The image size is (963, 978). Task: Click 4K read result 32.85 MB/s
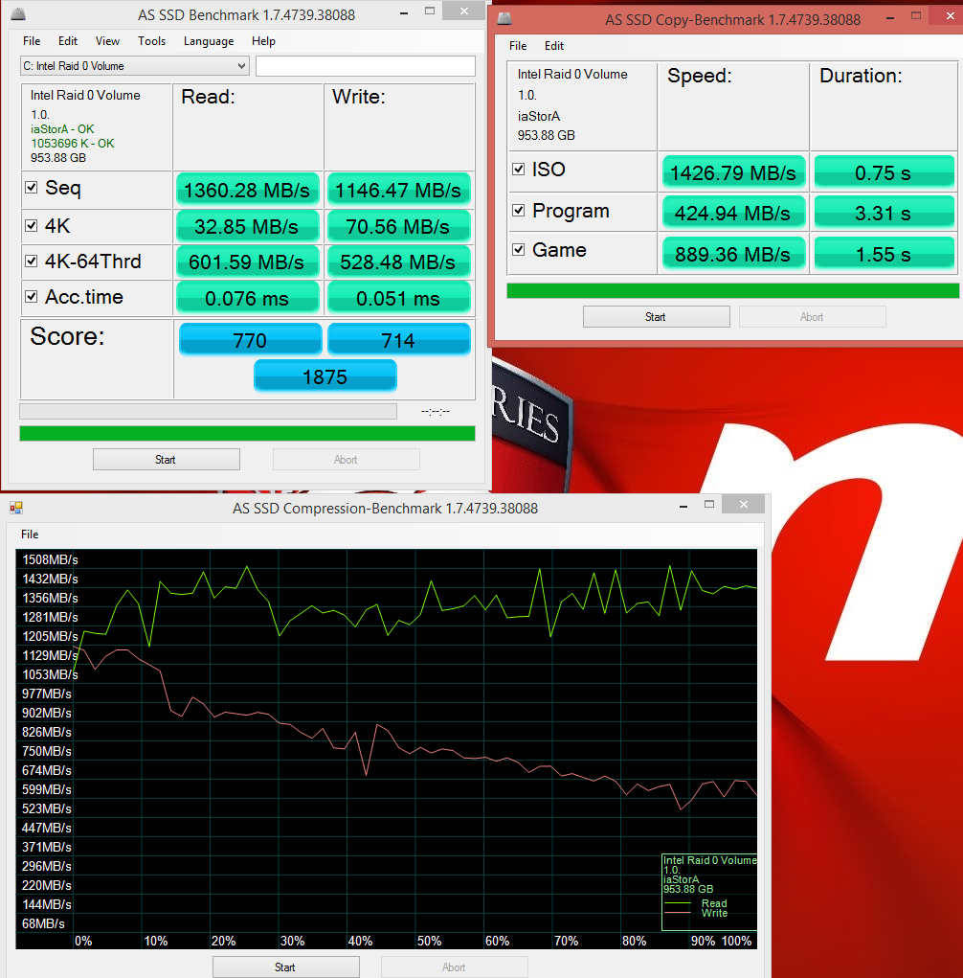[247, 226]
